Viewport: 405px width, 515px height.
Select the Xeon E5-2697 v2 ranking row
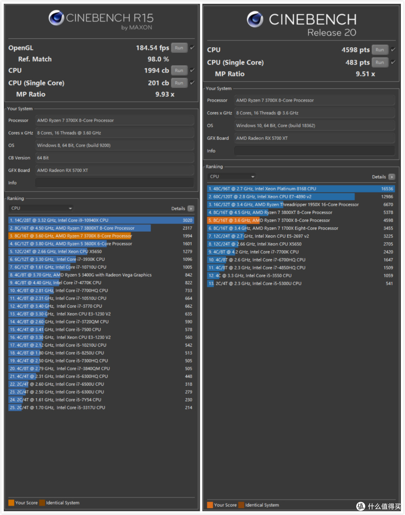pos(301,236)
